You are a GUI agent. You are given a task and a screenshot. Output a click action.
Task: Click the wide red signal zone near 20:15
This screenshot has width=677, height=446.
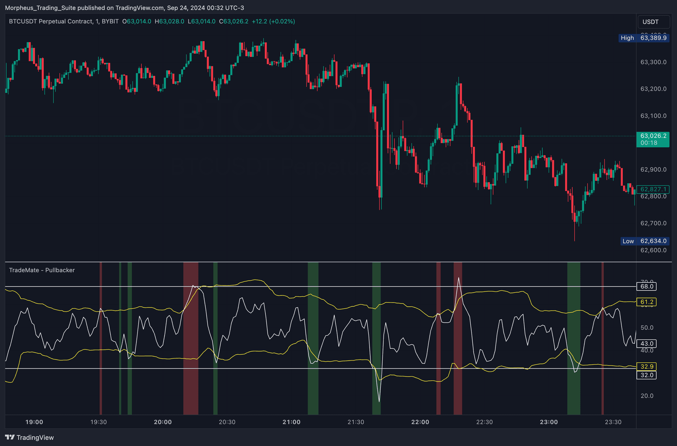click(x=190, y=338)
